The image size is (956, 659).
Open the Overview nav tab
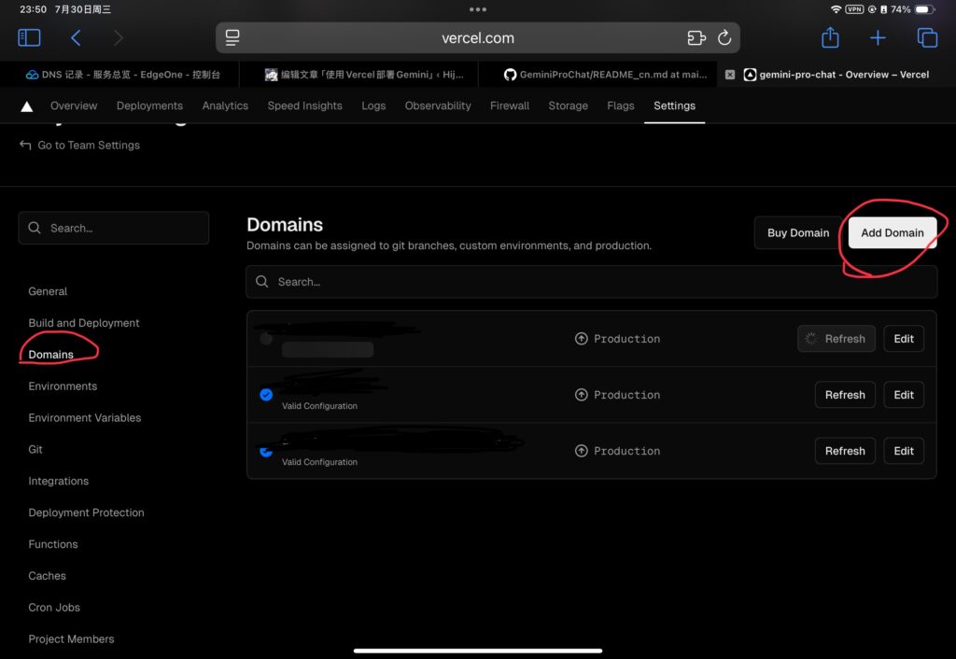point(74,105)
